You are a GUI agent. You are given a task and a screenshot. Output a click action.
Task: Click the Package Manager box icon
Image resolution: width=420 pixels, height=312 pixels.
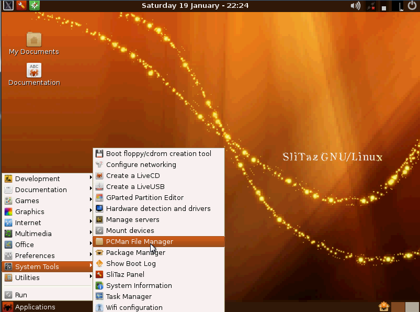[99, 252]
